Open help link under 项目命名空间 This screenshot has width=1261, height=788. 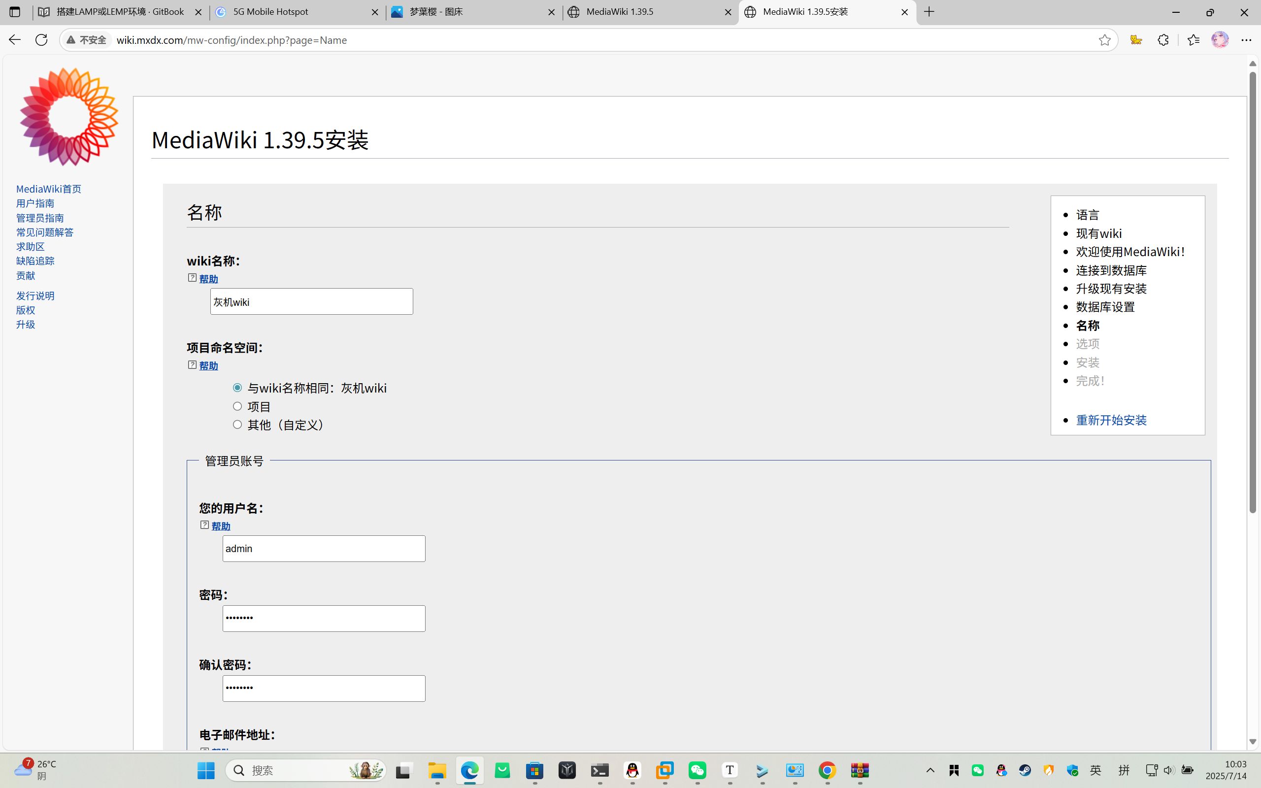coord(208,366)
